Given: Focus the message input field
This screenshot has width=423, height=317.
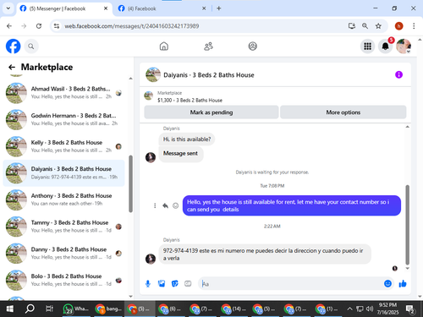Looking at the screenshot, I should (290, 284).
